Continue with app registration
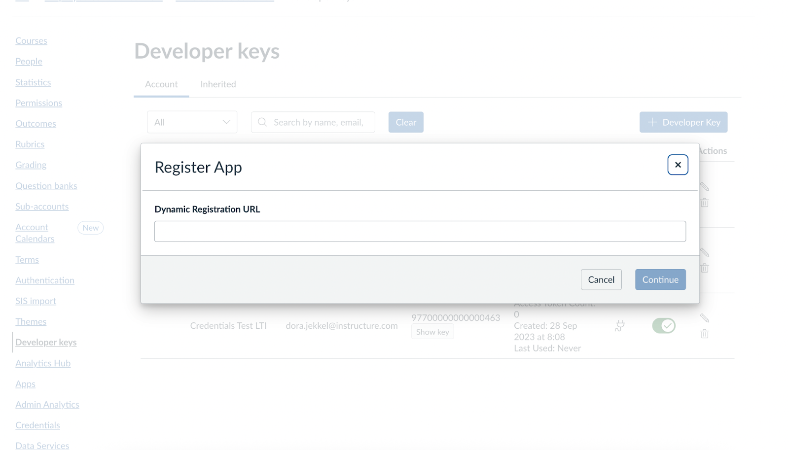 coord(660,279)
